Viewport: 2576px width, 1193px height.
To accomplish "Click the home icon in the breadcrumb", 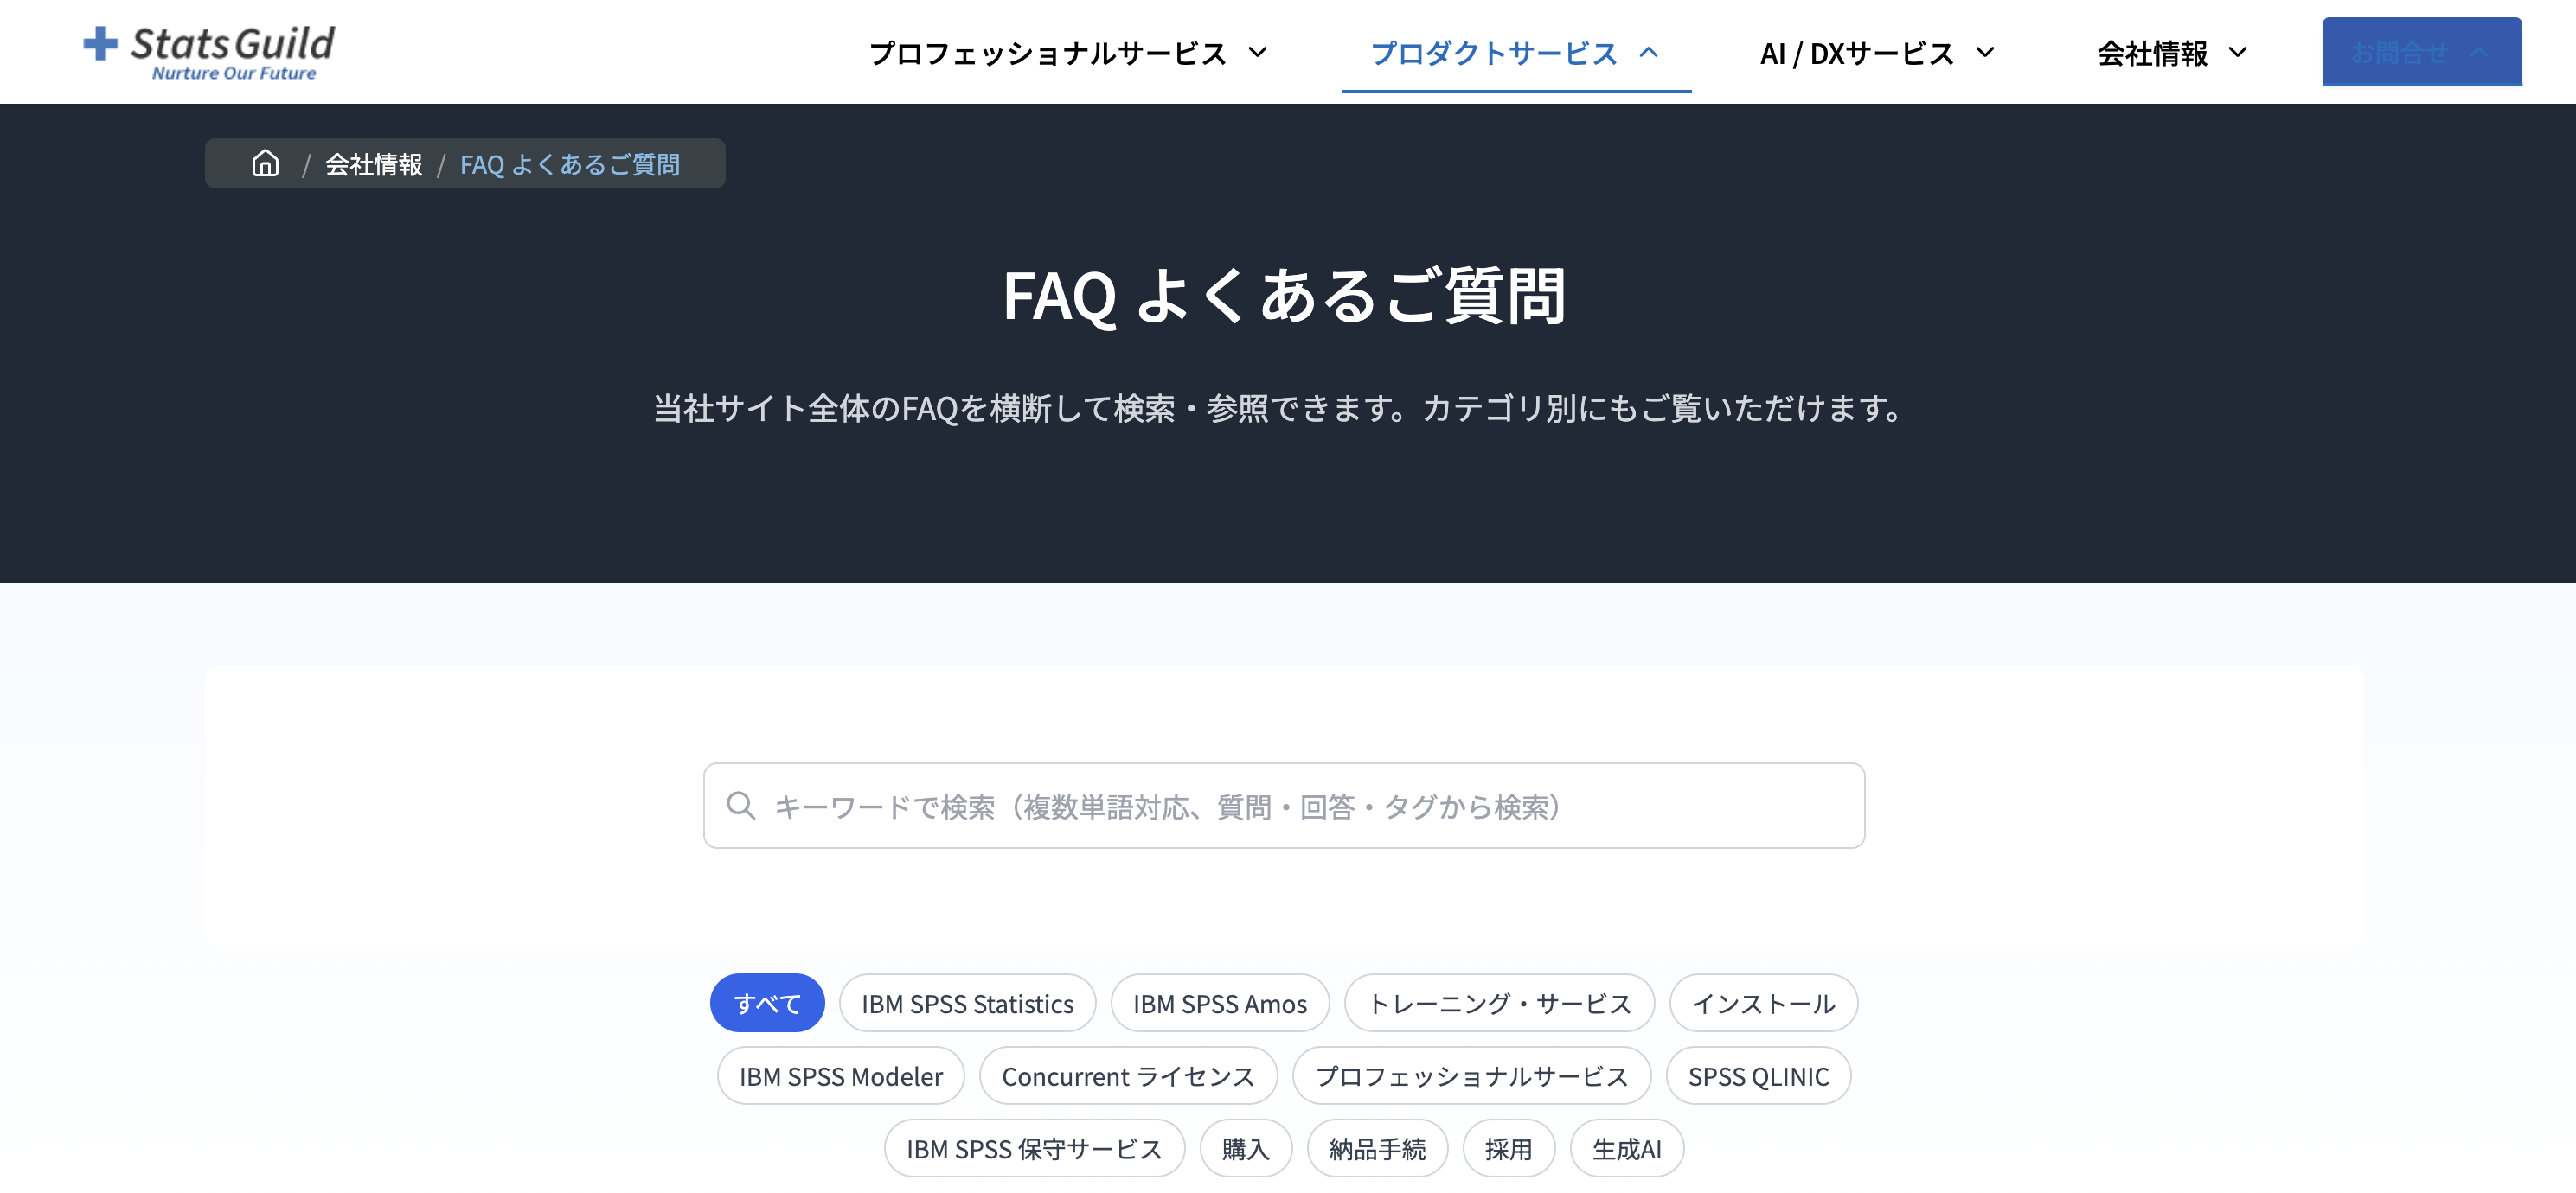I will 265,163.
